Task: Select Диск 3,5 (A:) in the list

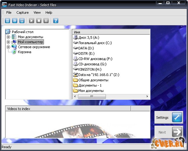Action: [89, 37]
